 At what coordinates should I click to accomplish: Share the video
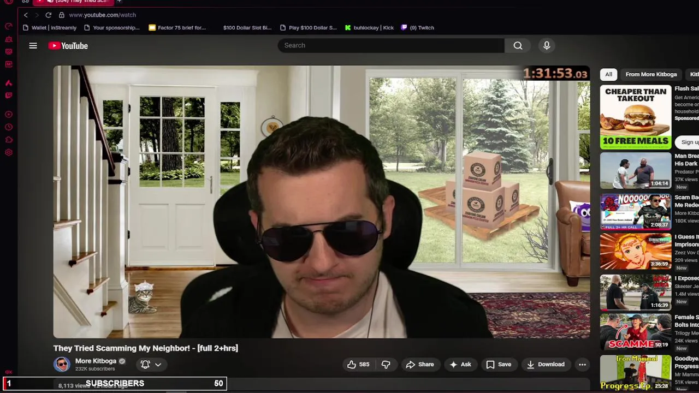point(419,365)
